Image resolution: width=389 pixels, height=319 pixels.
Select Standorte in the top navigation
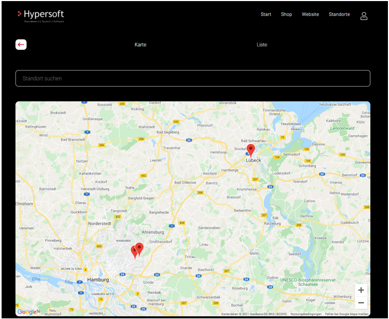click(339, 14)
